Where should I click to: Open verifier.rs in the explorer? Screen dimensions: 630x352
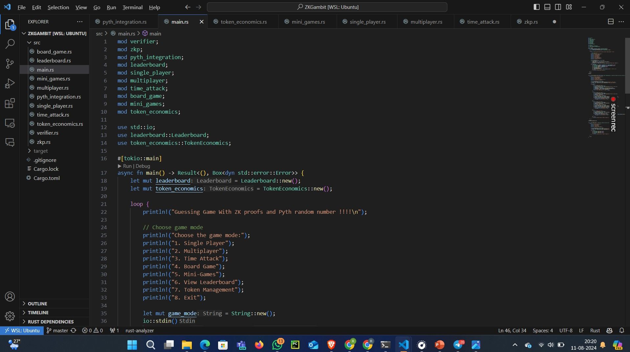pyautogui.click(x=55, y=133)
